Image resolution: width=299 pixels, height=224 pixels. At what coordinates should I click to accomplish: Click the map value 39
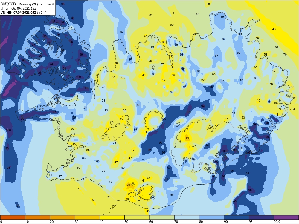(x=127, y=199)
